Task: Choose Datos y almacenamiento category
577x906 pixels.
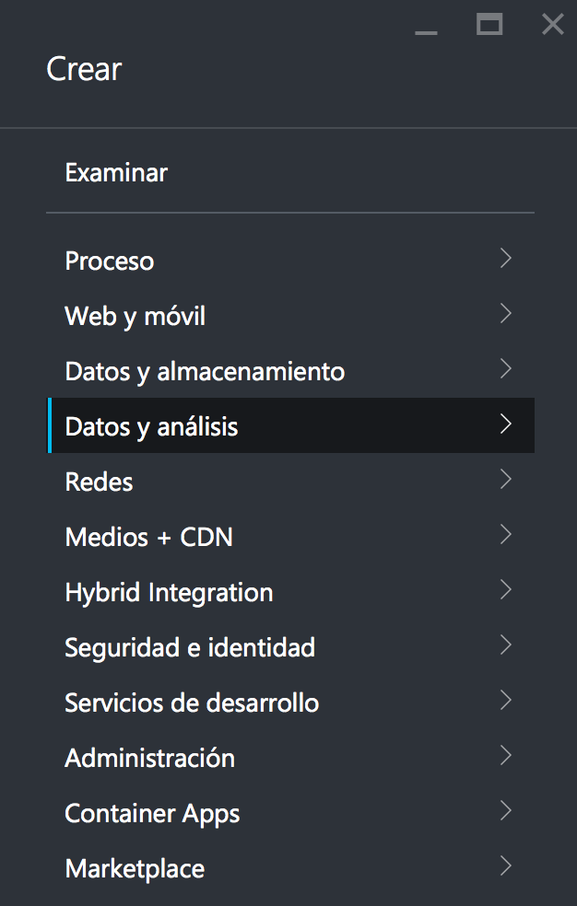Action: 205,371
